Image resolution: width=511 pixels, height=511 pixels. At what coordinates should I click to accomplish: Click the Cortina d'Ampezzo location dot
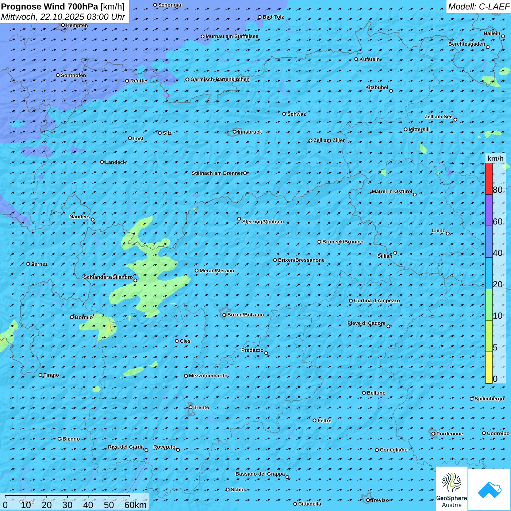(x=351, y=301)
